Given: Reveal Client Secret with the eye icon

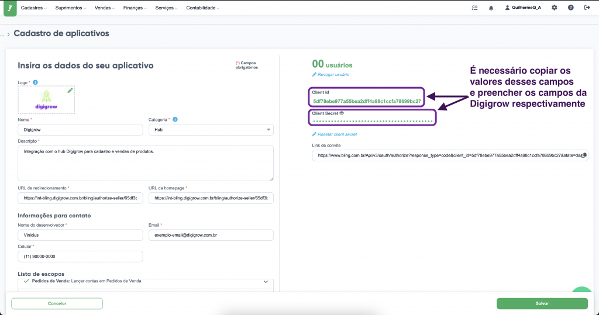Looking at the screenshot, I should (x=342, y=113).
